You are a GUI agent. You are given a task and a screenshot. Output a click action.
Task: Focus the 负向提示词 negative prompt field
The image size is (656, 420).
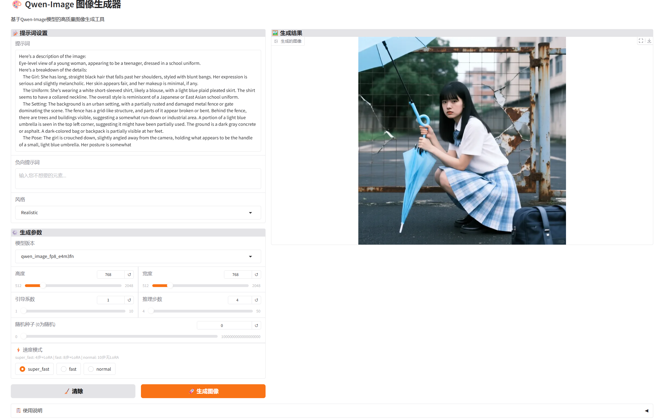pos(138,179)
